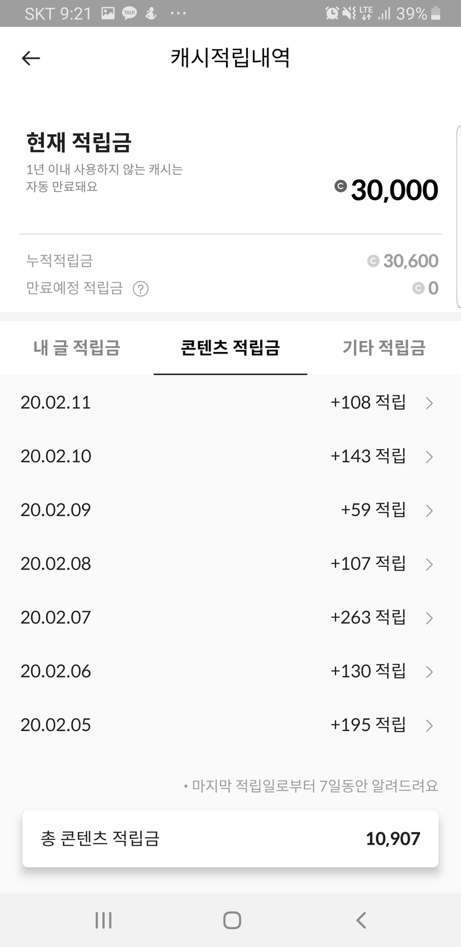Switch to the 내 글 적립금 tab
The width and height of the screenshot is (461, 947).
point(77,348)
